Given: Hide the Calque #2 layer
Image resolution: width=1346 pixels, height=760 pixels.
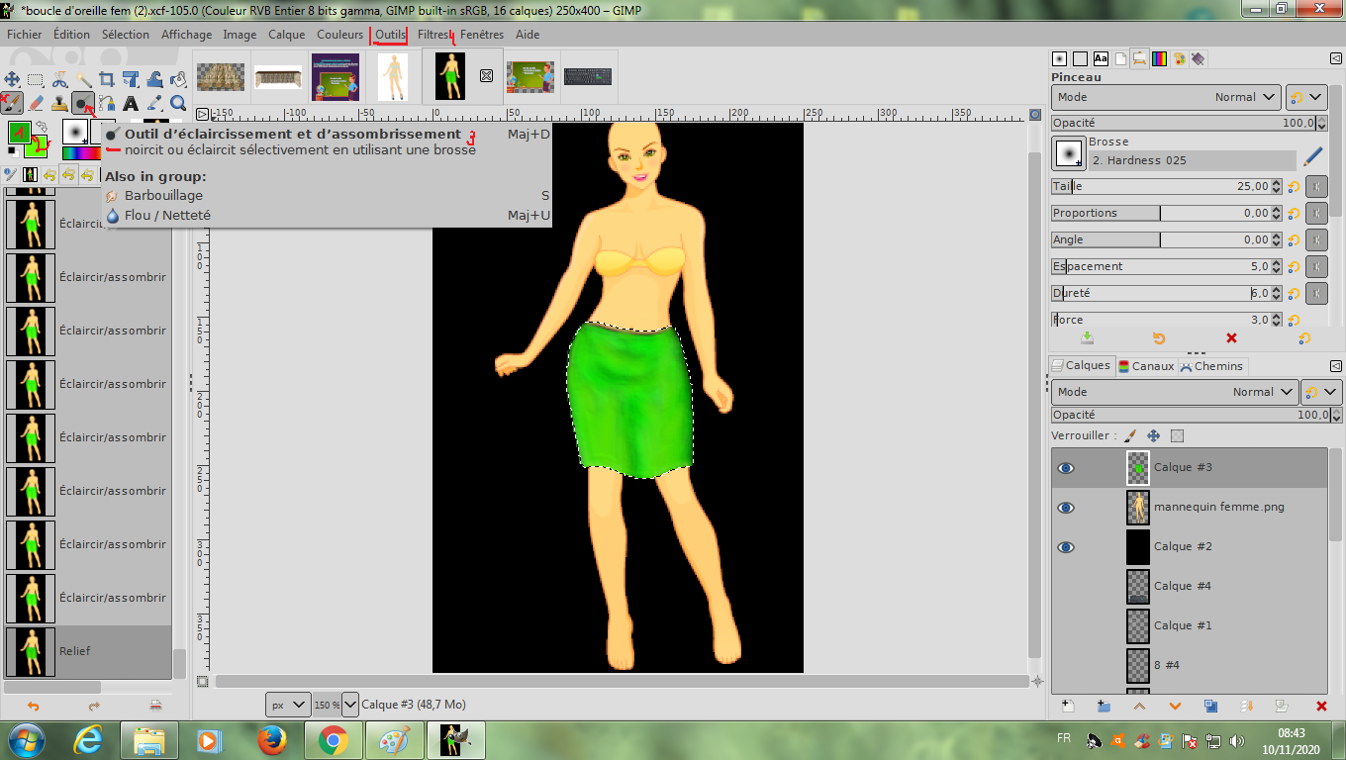Looking at the screenshot, I should pos(1066,547).
